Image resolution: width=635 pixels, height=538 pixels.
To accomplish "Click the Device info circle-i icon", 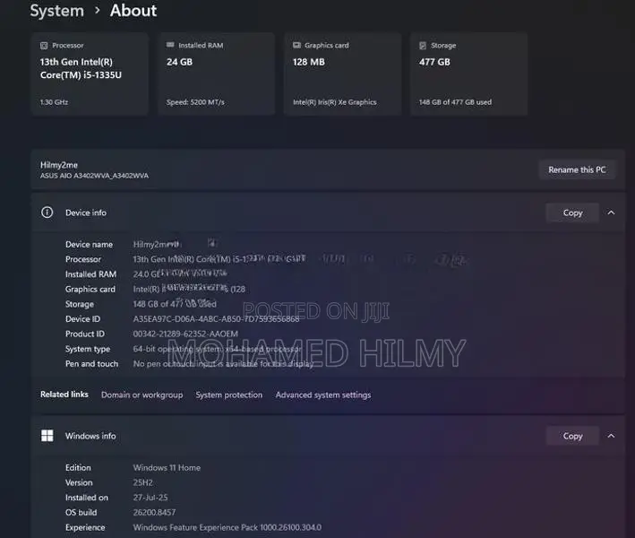I will [47, 212].
